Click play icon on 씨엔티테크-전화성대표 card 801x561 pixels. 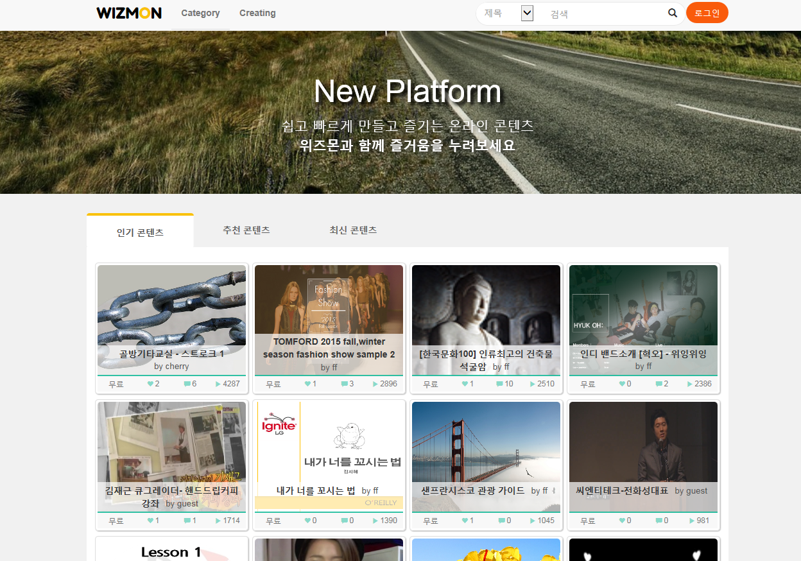point(693,521)
